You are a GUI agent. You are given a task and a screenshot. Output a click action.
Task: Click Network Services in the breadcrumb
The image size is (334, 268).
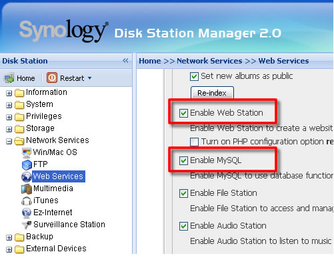[209, 61]
